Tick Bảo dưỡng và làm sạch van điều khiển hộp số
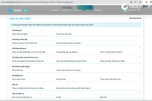This screenshot has width=152, height=101. (55, 88)
